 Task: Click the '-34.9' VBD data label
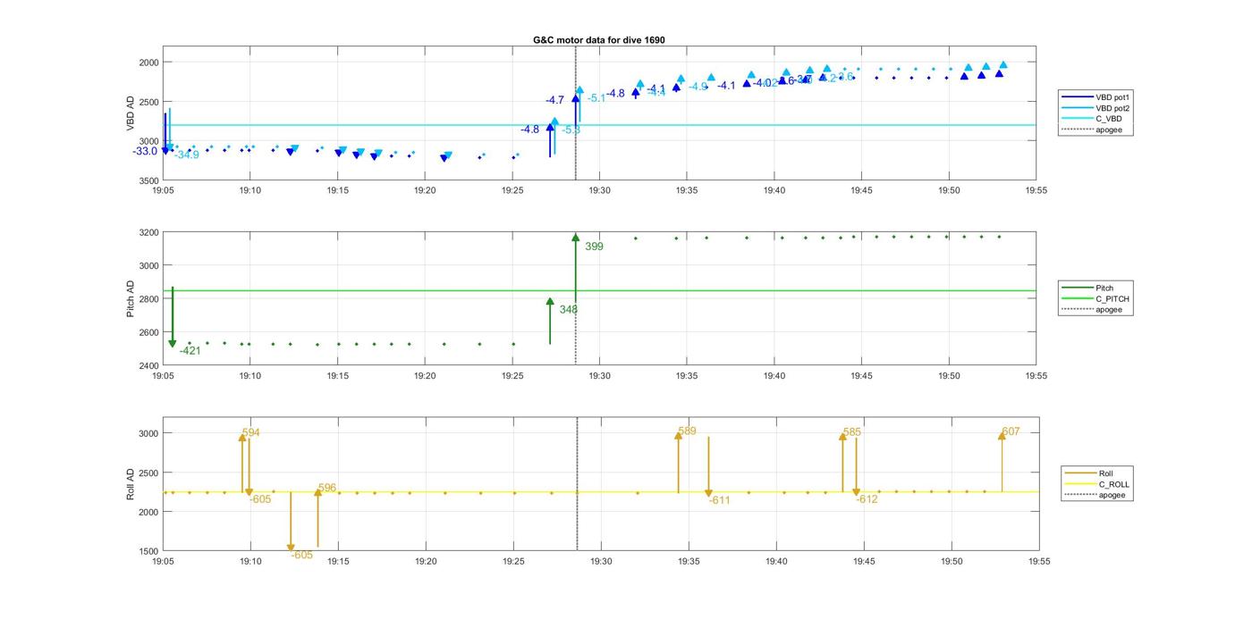(x=187, y=155)
